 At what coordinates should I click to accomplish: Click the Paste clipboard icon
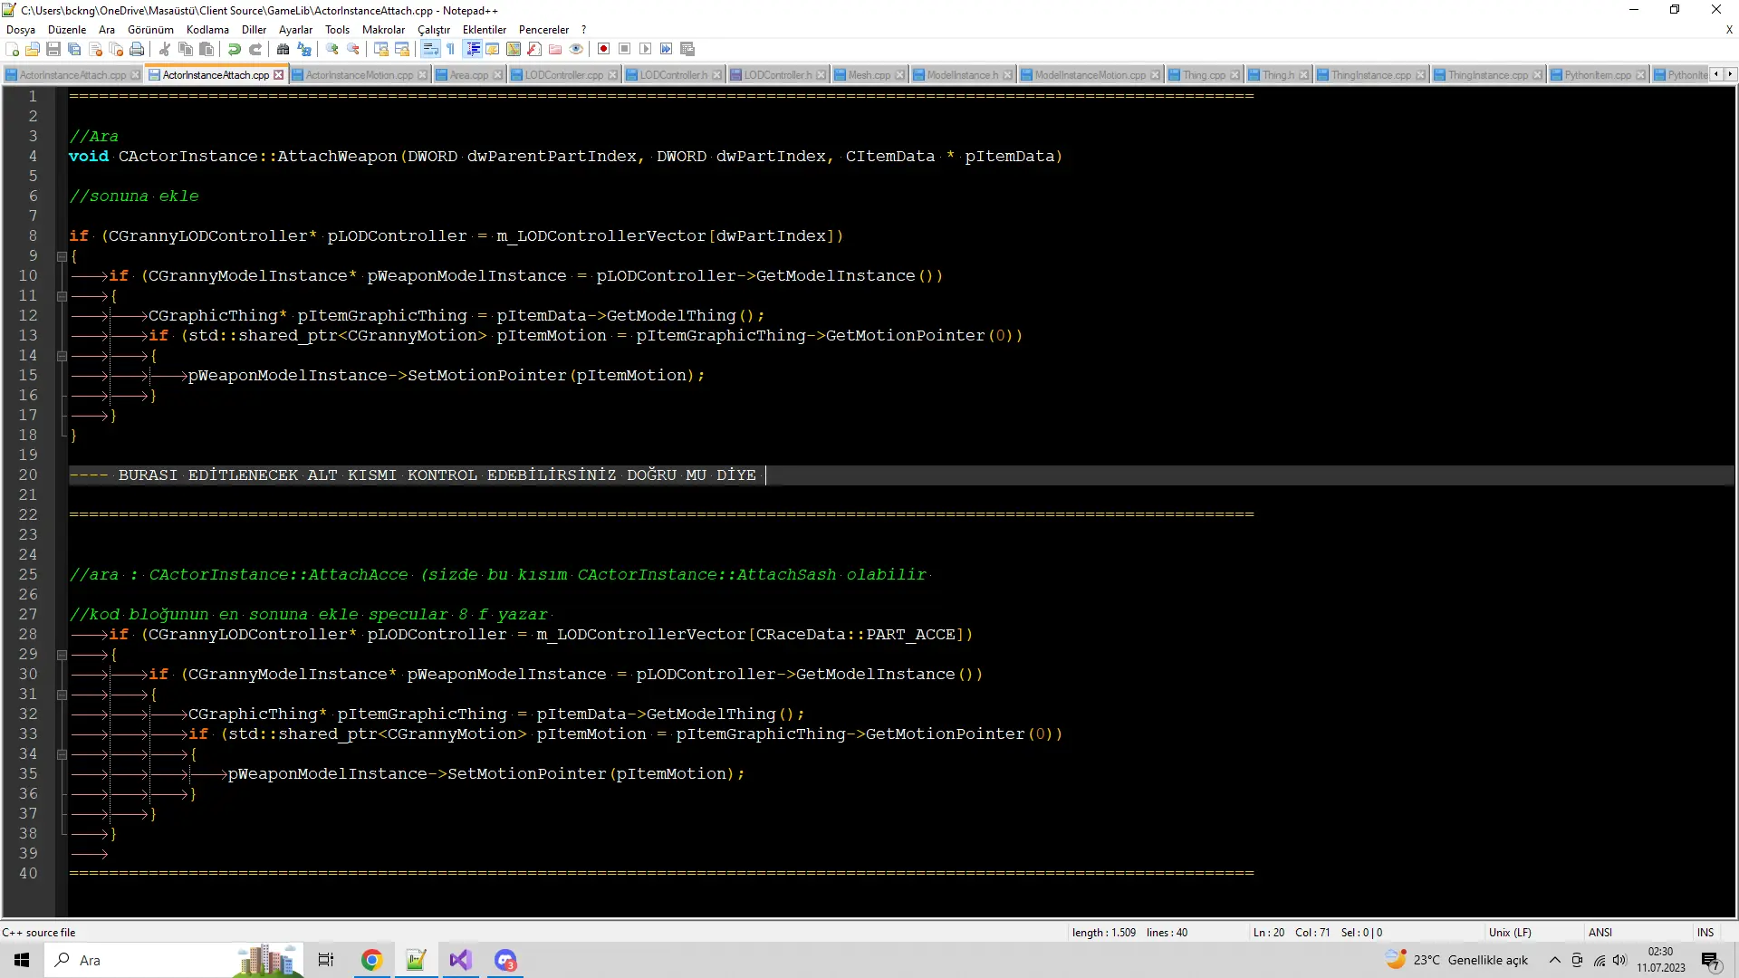tap(207, 49)
